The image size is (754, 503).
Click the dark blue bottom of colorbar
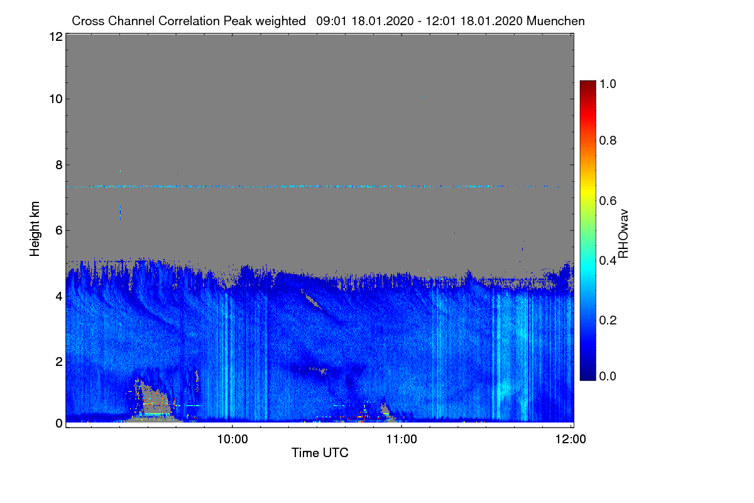(587, 374)
